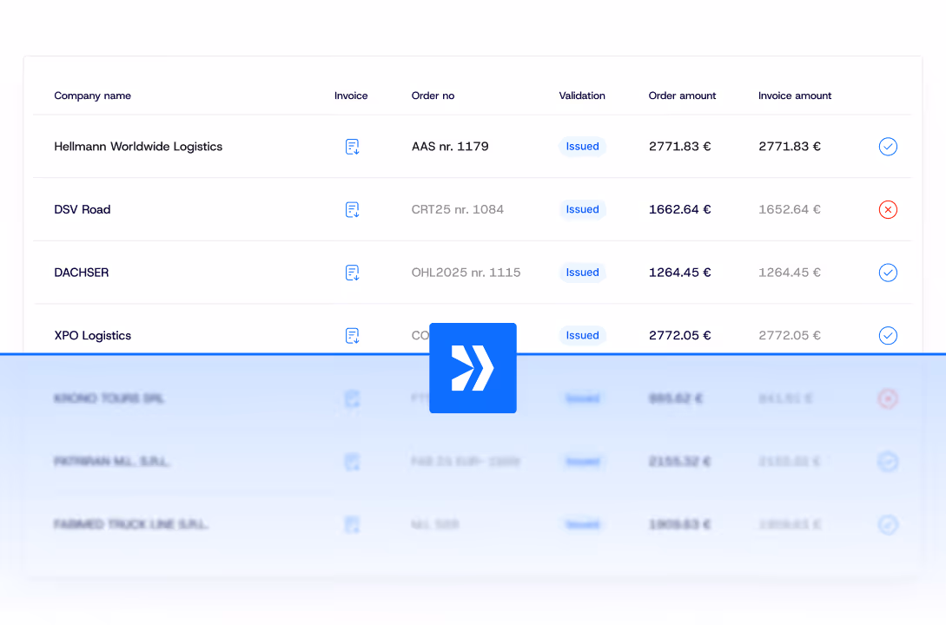Viewport: 946px width, 625px height.
Task: Click the checkmark icon for Hellmann row
Action: tap(888, 147)
